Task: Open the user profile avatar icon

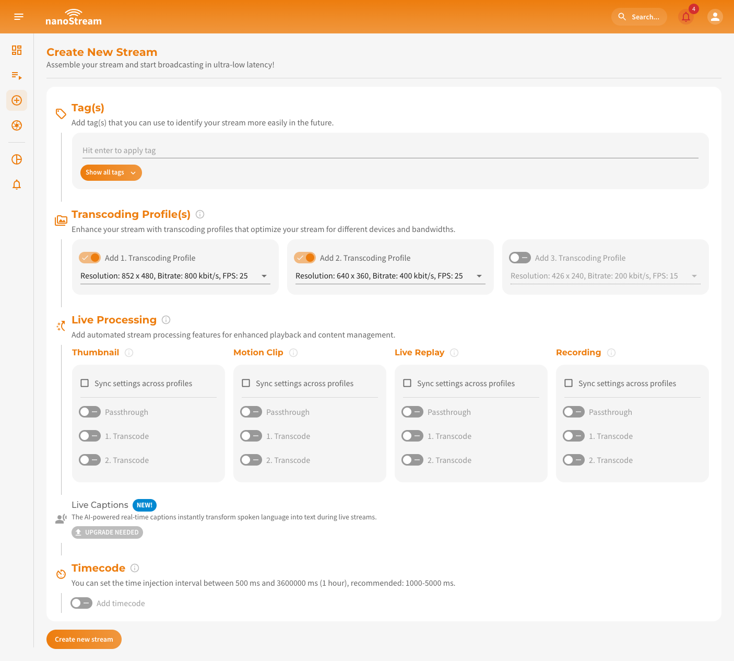Action: [715, 16]
